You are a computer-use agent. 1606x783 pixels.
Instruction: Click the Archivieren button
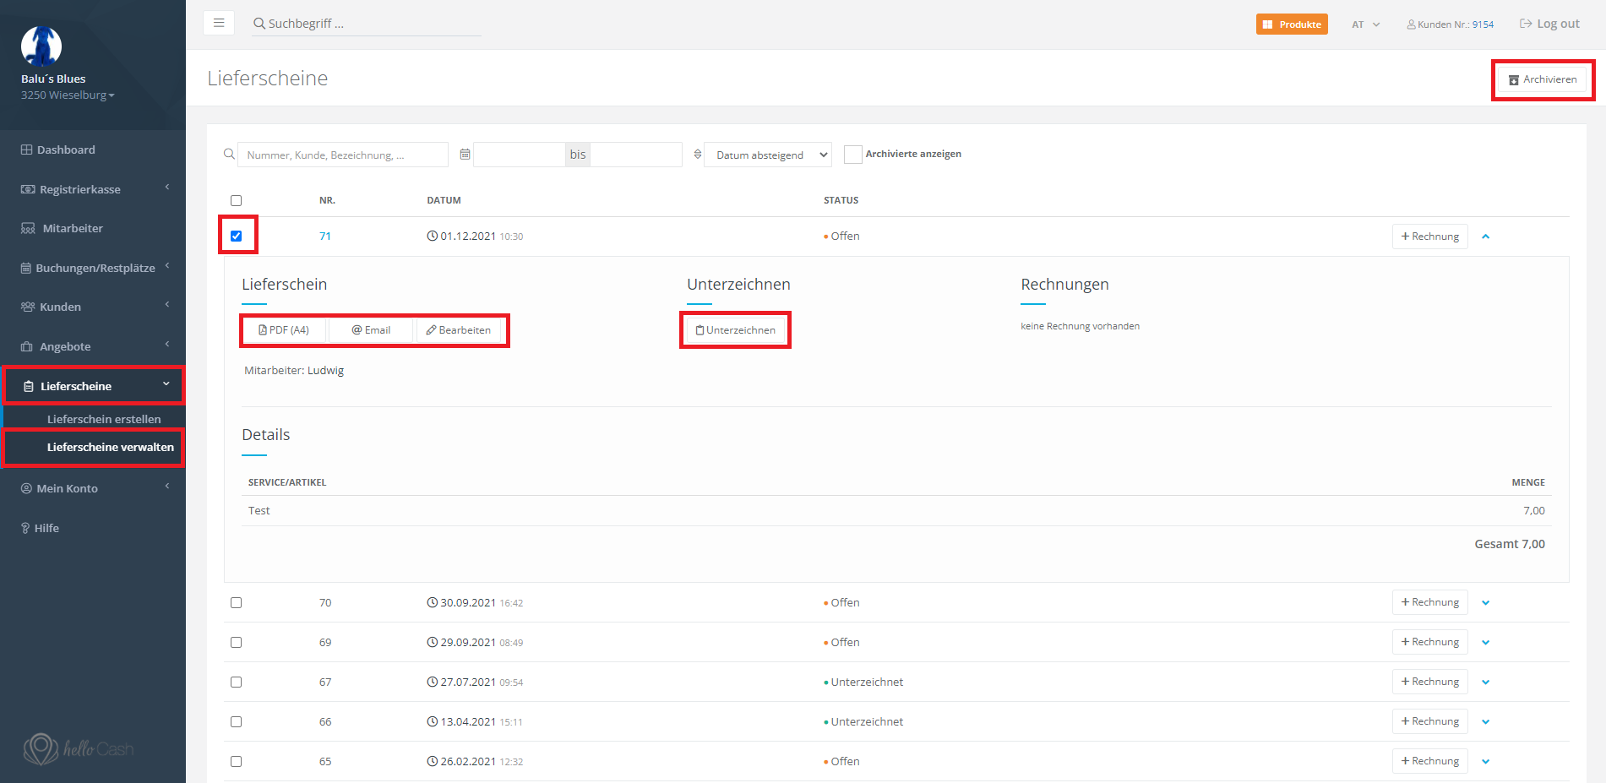[x=1543, y=79]
